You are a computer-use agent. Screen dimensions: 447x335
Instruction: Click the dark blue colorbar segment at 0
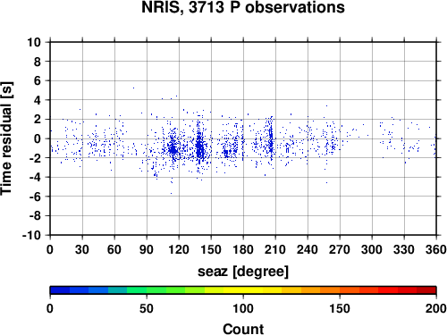coord(60,290)
